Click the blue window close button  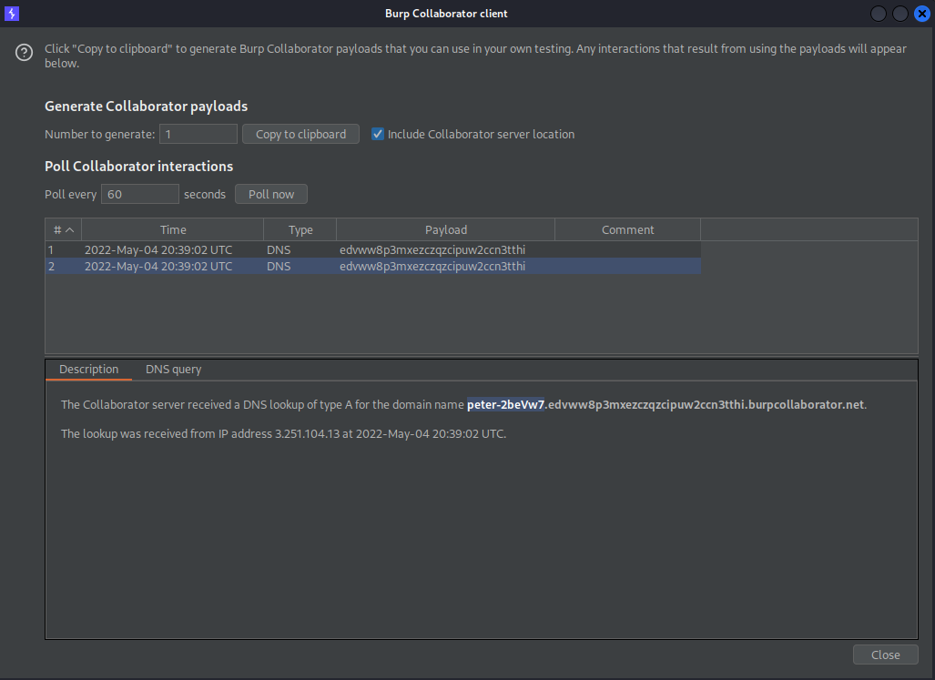point(922,13)
